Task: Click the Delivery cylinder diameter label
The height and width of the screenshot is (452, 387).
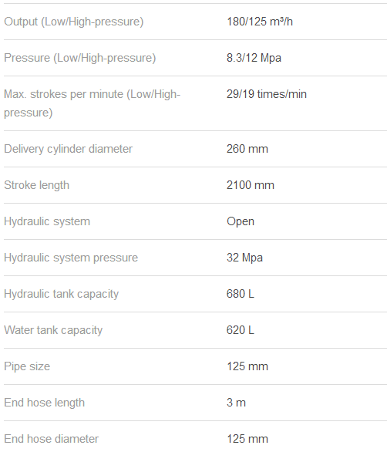Action: point(69,149)
